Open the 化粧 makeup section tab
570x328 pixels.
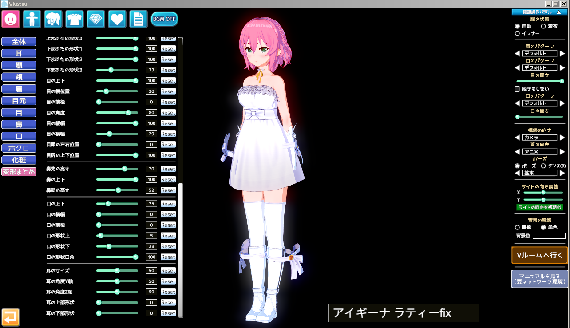point(19,160)
